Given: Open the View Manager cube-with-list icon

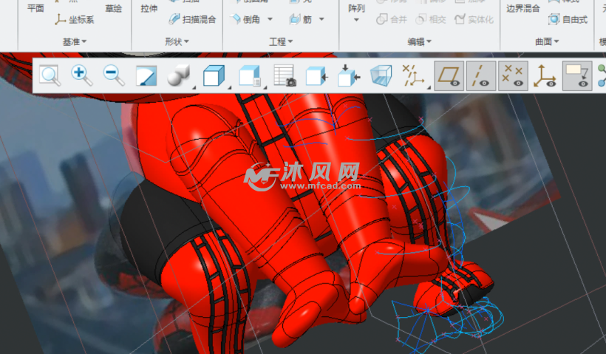Looking at the screenshot, I should [250, 75].
